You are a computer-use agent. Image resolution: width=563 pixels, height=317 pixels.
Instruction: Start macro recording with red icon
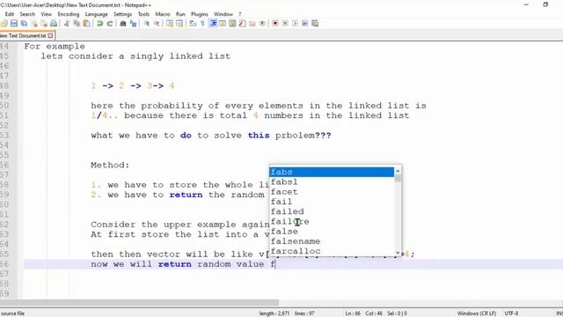pos(275,24)
